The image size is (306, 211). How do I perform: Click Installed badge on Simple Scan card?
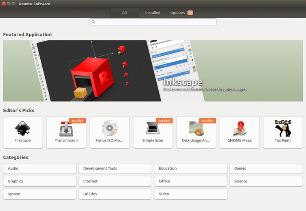point(164,121)
